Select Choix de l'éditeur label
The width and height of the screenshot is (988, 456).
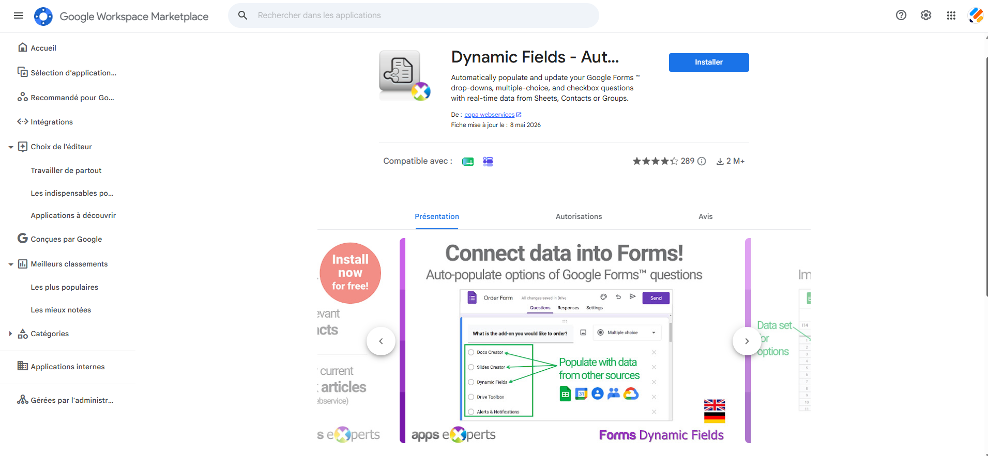[61, 147]
